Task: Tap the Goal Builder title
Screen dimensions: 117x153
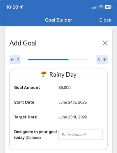Action: (x=59, y=20)
